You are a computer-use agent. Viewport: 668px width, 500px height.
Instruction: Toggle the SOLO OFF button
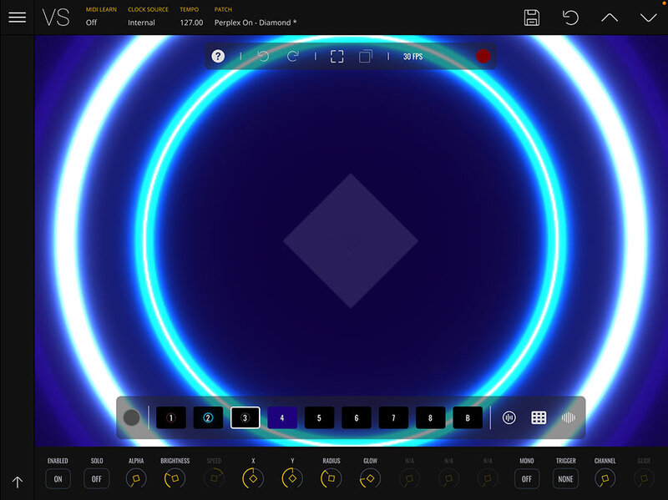click(x=97, y=478)
